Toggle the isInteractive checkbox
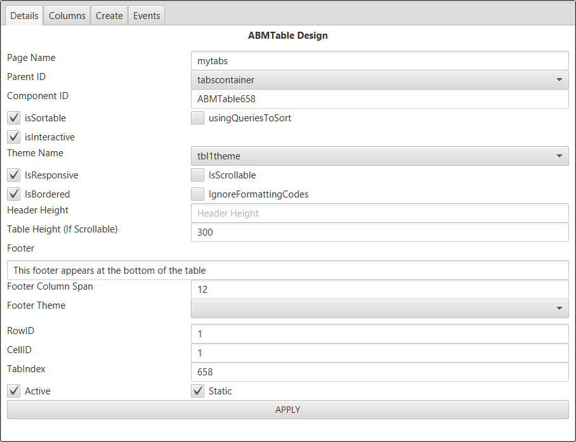 (x=14, y=137)
